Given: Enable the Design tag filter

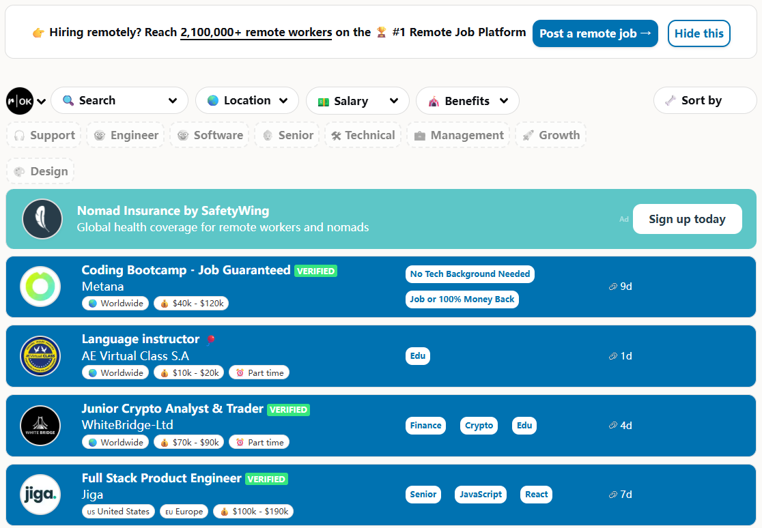Looking at the screenshot, I should coord(41,171).
